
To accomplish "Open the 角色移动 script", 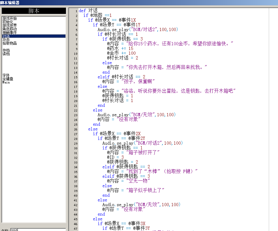I will pyautogui.click(x=10, y=29).
